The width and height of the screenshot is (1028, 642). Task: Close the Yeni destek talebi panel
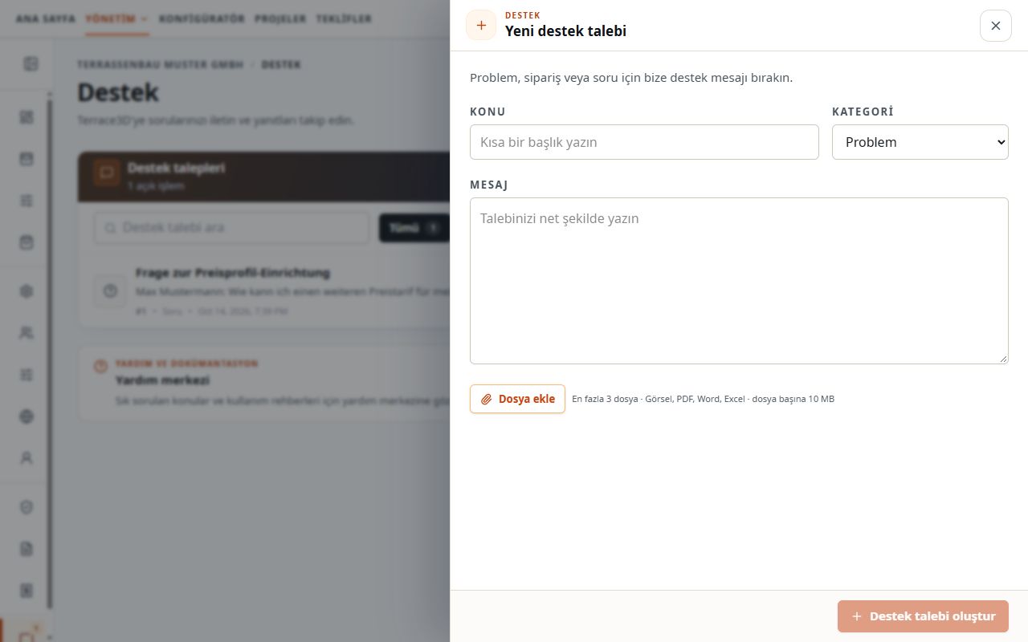click(x=995, y=26)
